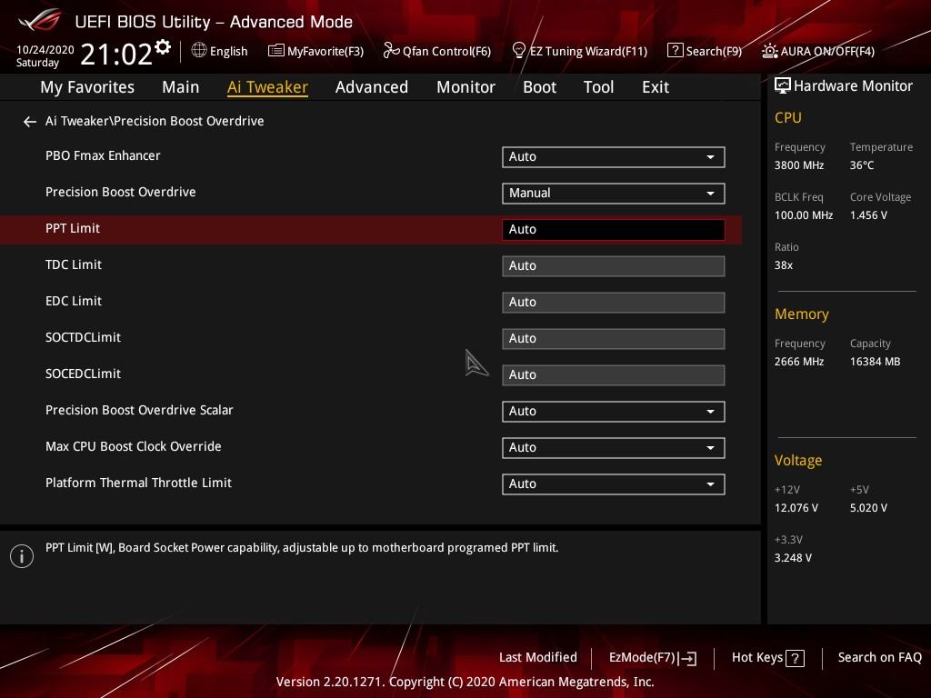This screenshot has width=931, height=698.
Task: Select the Precision Boost Overdrive Scalar label
Action: pos(139,410)
